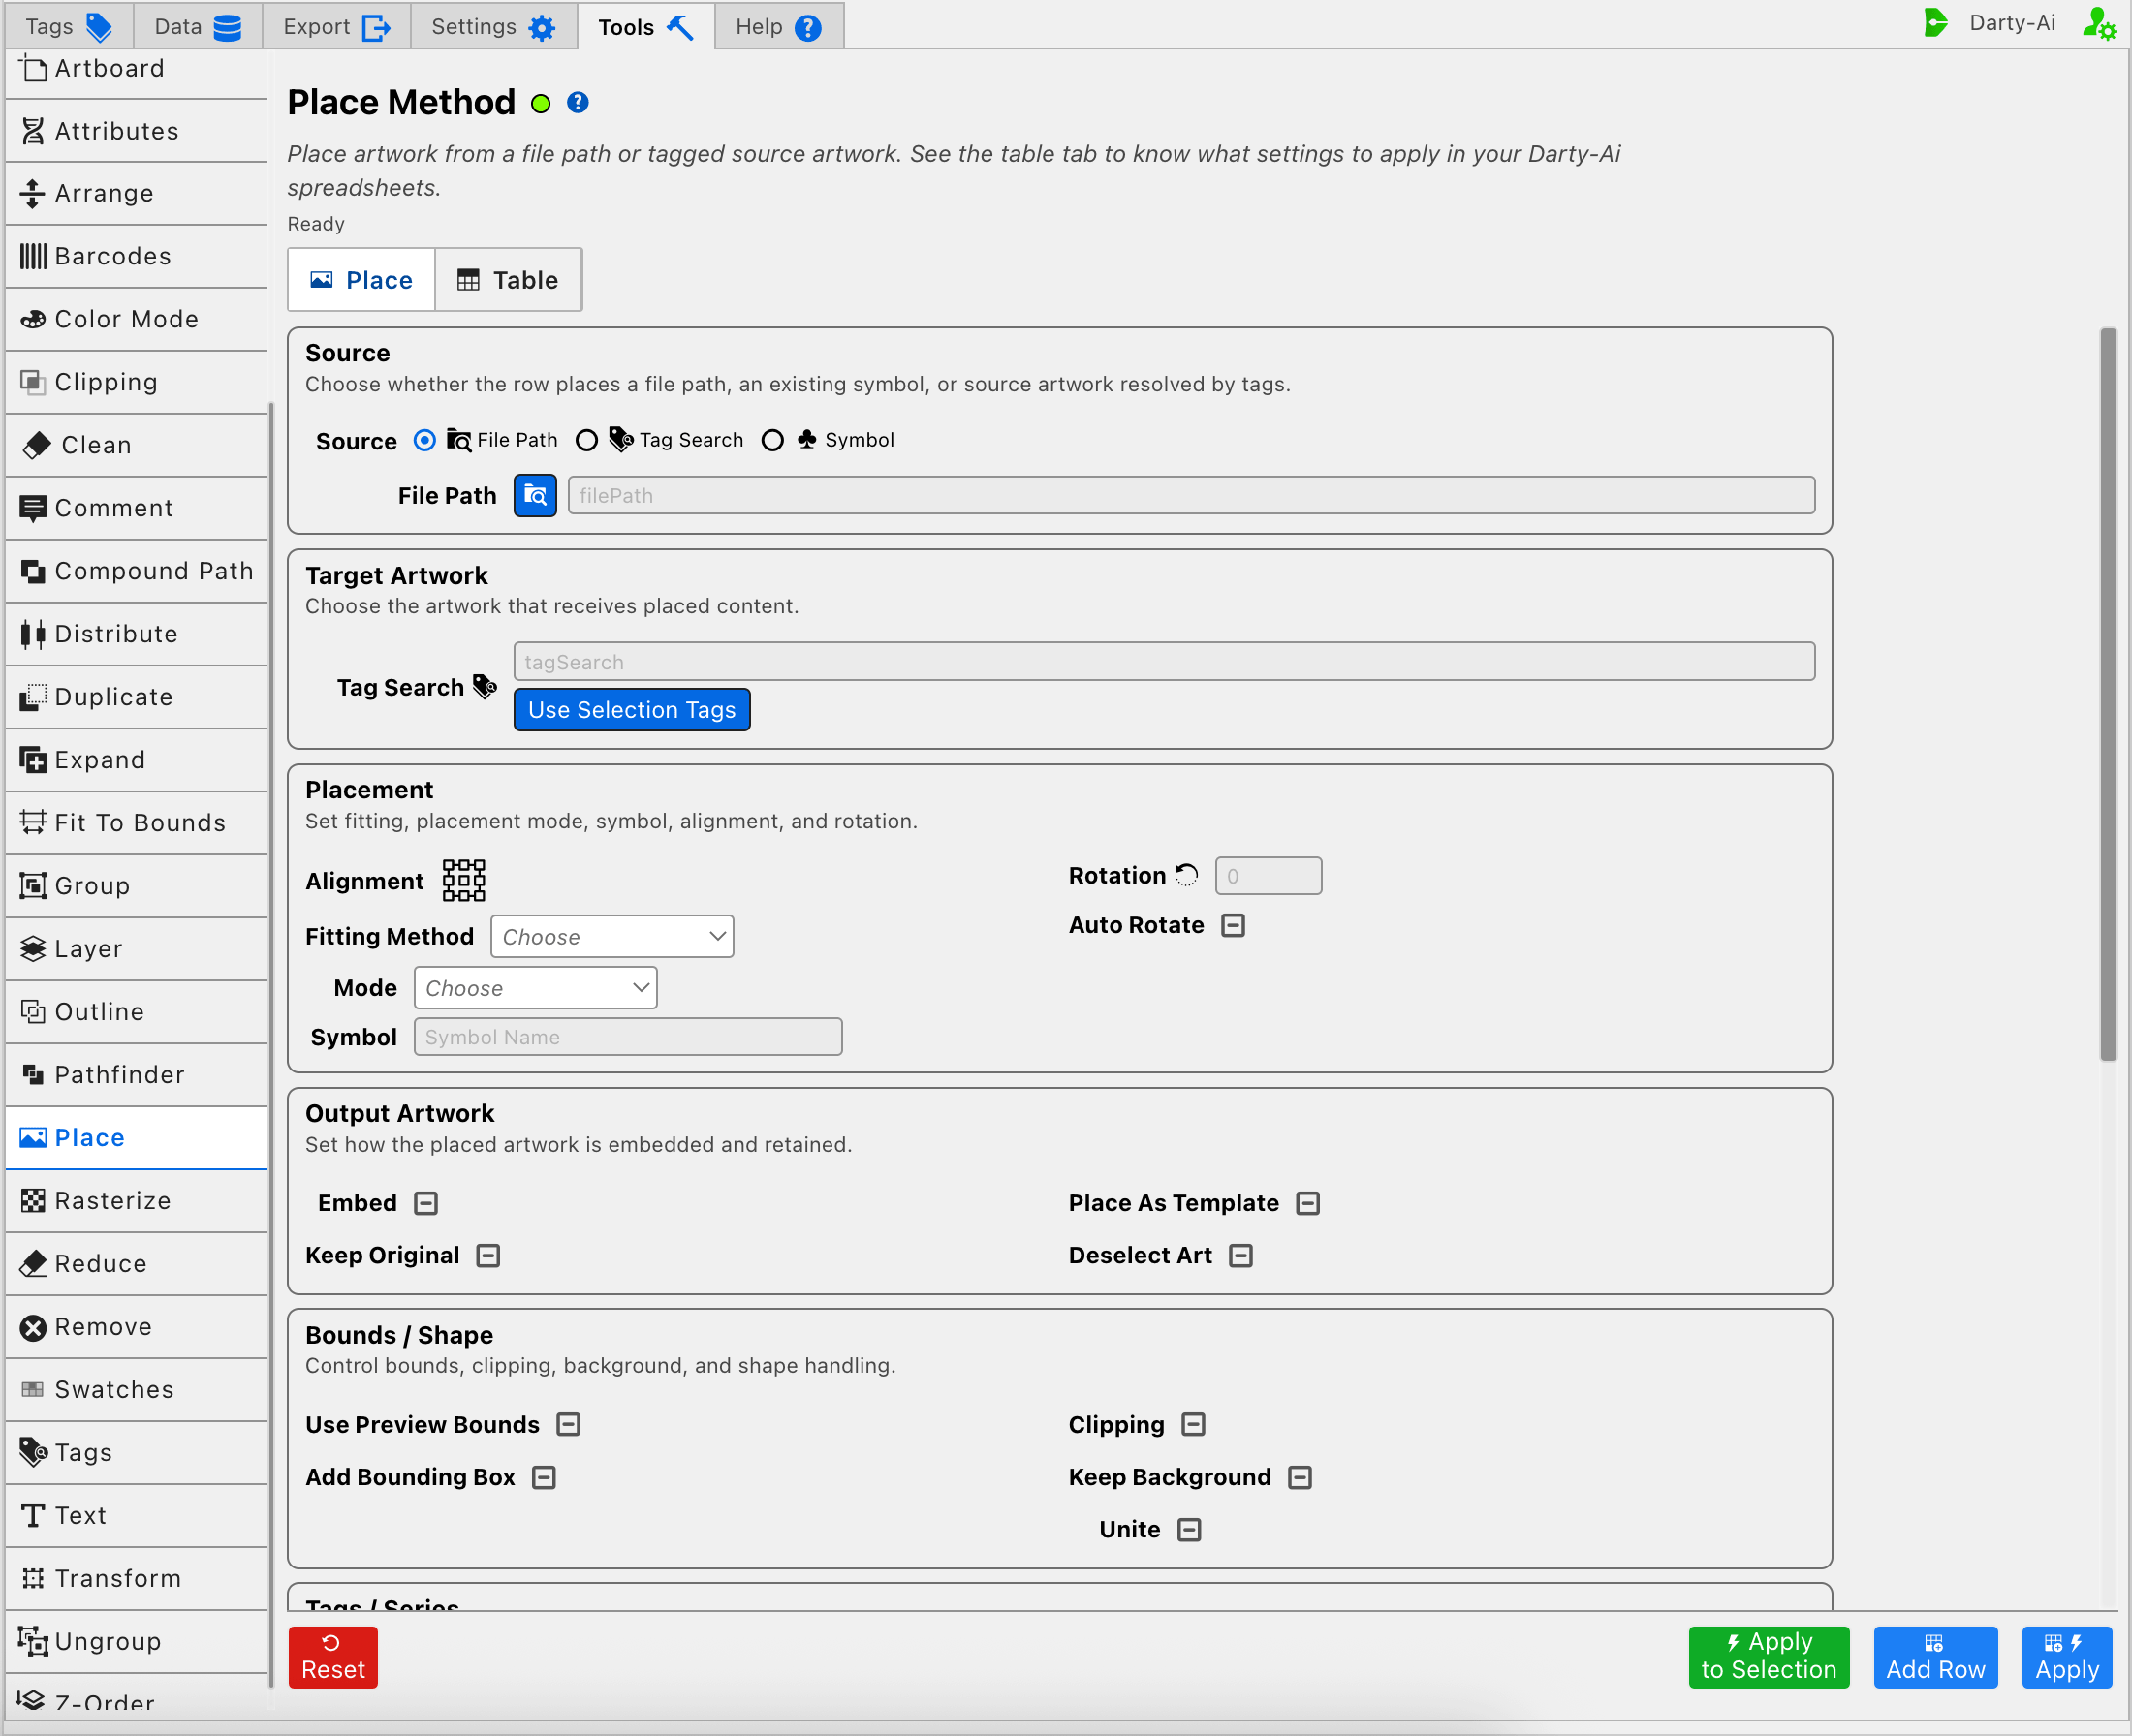Switch to the Settings top tab
The height and width of the screenshot is (1736, 2132).
point(494,26)
